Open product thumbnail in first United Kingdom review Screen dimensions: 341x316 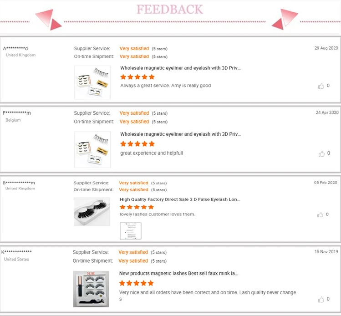92,82
